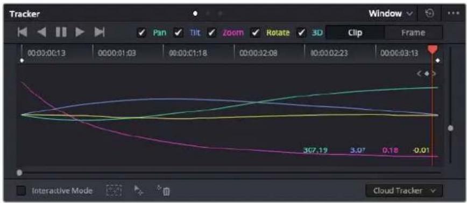The width and height of the screenshot is (467, 203).
Task: Reset the tracker with the circular arrow icon
Action: coord(429,13)
